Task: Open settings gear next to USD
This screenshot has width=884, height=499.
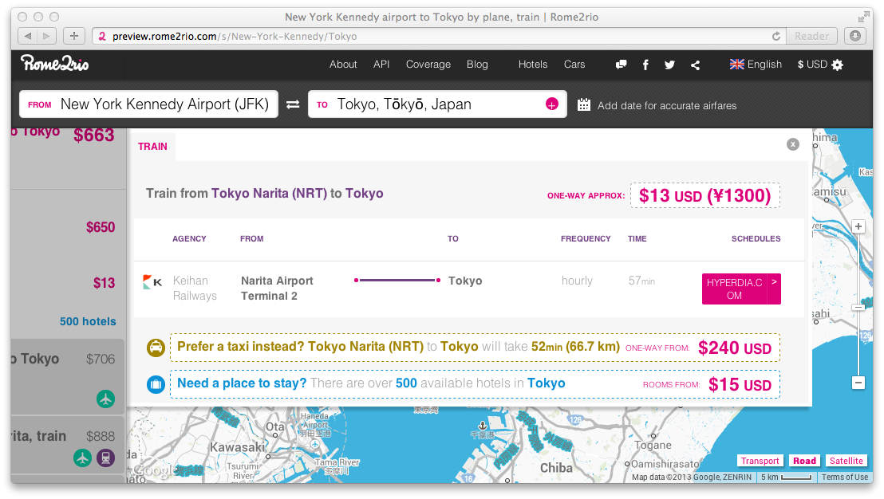Action: point(837,65)
